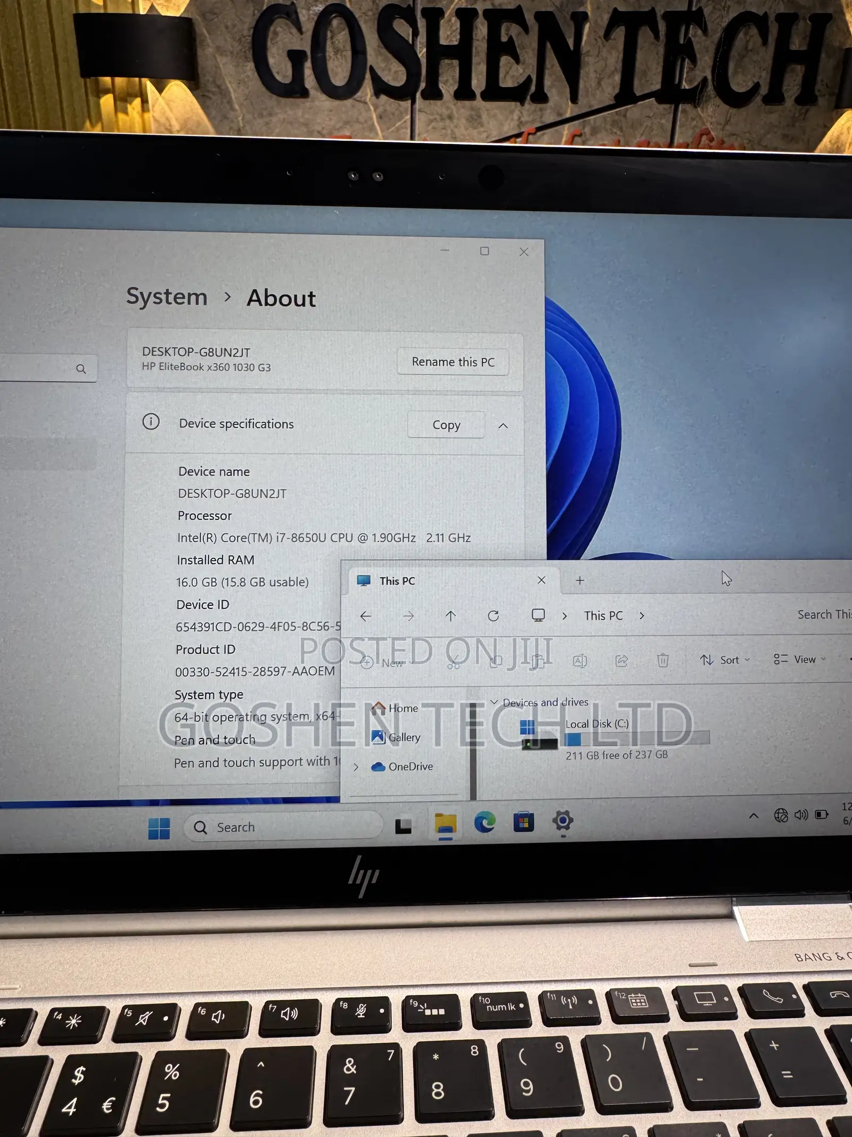Add a new File Explorer tab
Viewport: 852px width, 1137px height.
(580, 580)
